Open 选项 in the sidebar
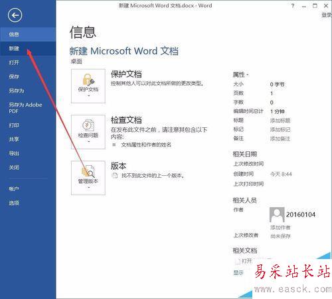 pyautogui.click(x=28, y=202)
